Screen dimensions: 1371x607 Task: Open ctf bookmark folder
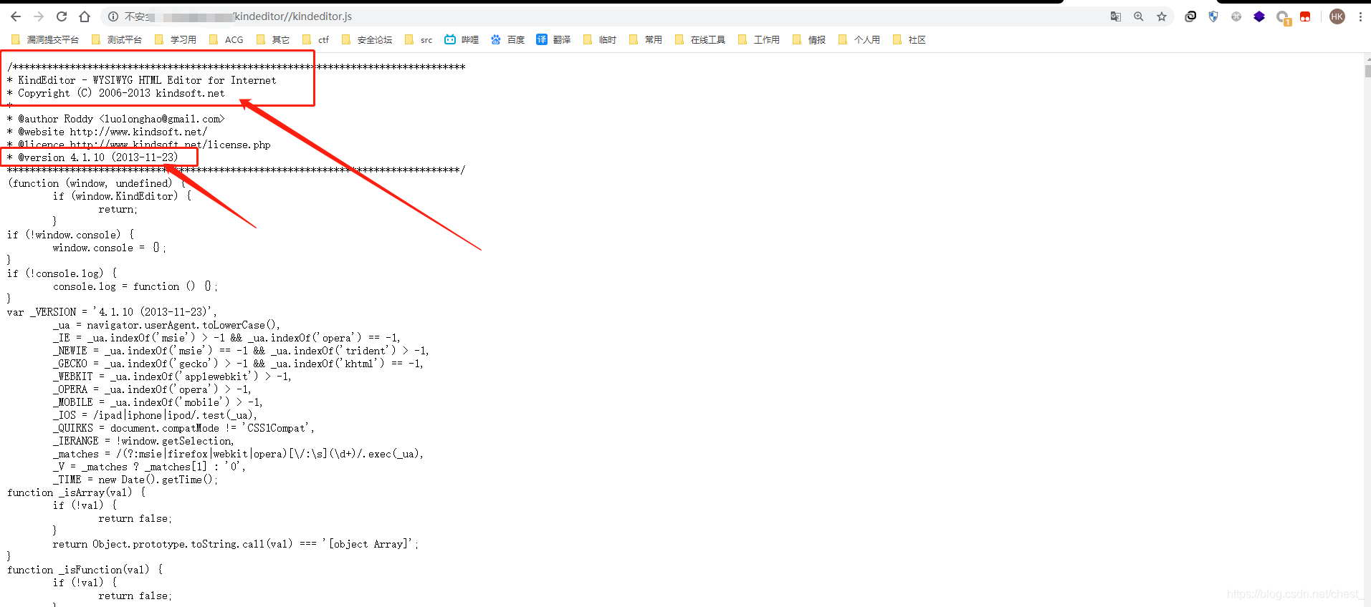click(x=316, y=39)
